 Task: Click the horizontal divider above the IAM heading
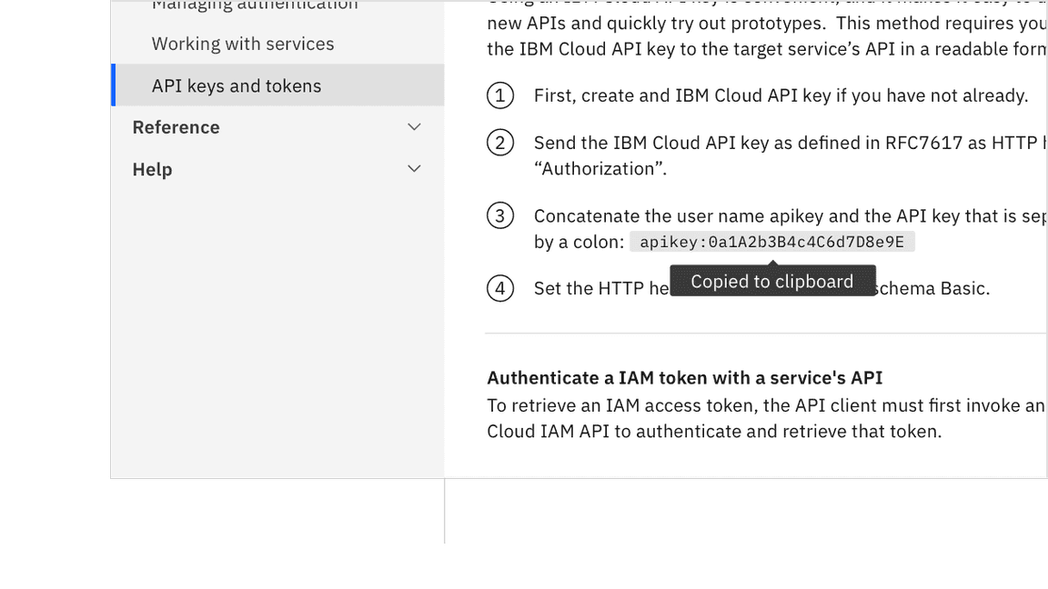tap(764, 332)
